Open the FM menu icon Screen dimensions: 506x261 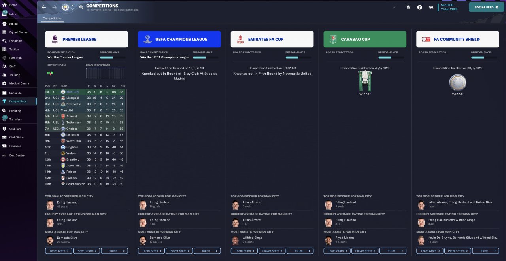431,7
